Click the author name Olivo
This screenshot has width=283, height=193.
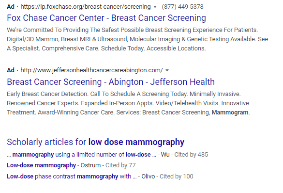[148, 177]
